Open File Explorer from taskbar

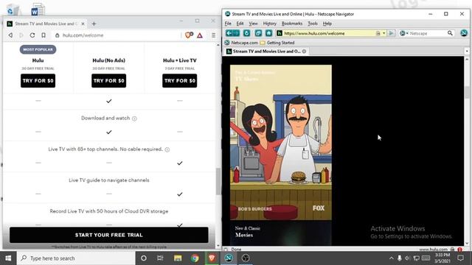pyautogui.click(x=178, y=258)
